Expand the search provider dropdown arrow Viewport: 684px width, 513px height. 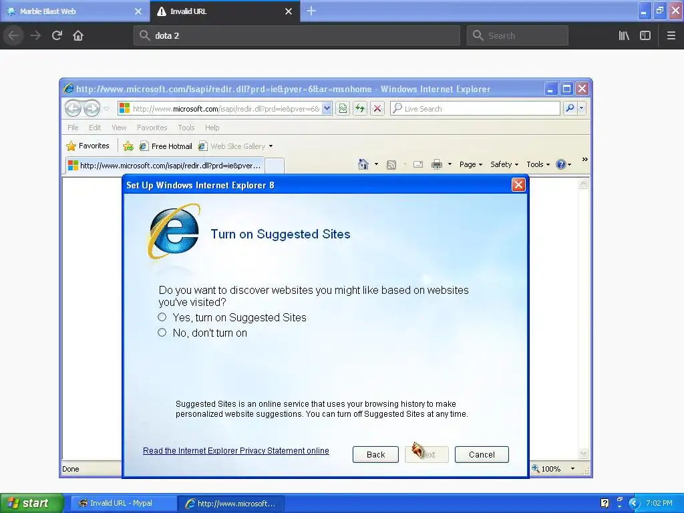[582, 108]
